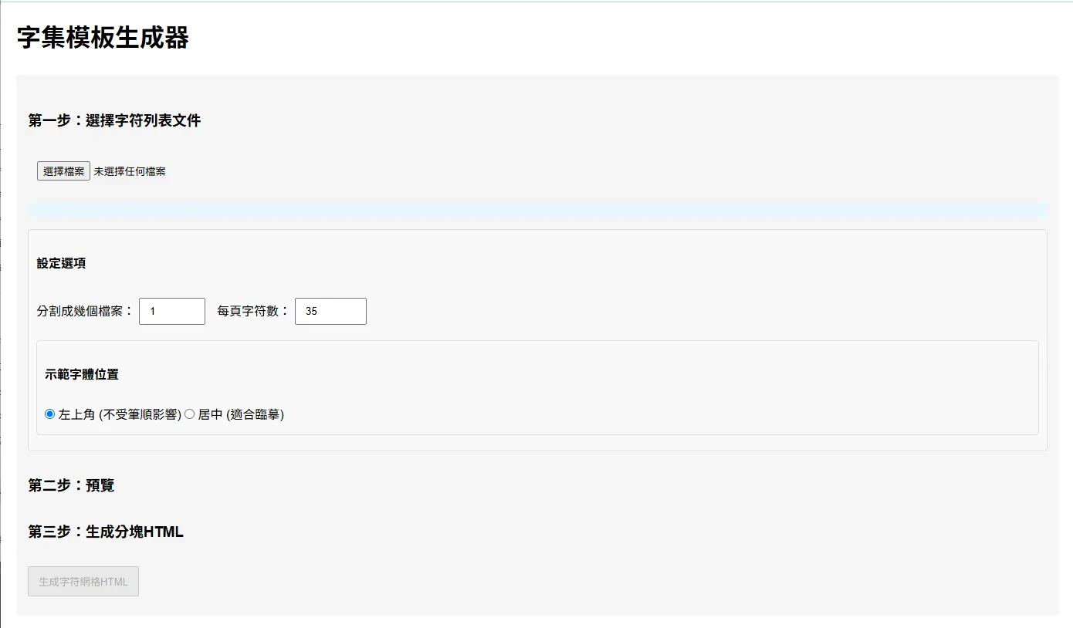Select the 左上角 radio button
Viewport: 1073px width, 628px height.
50,414
